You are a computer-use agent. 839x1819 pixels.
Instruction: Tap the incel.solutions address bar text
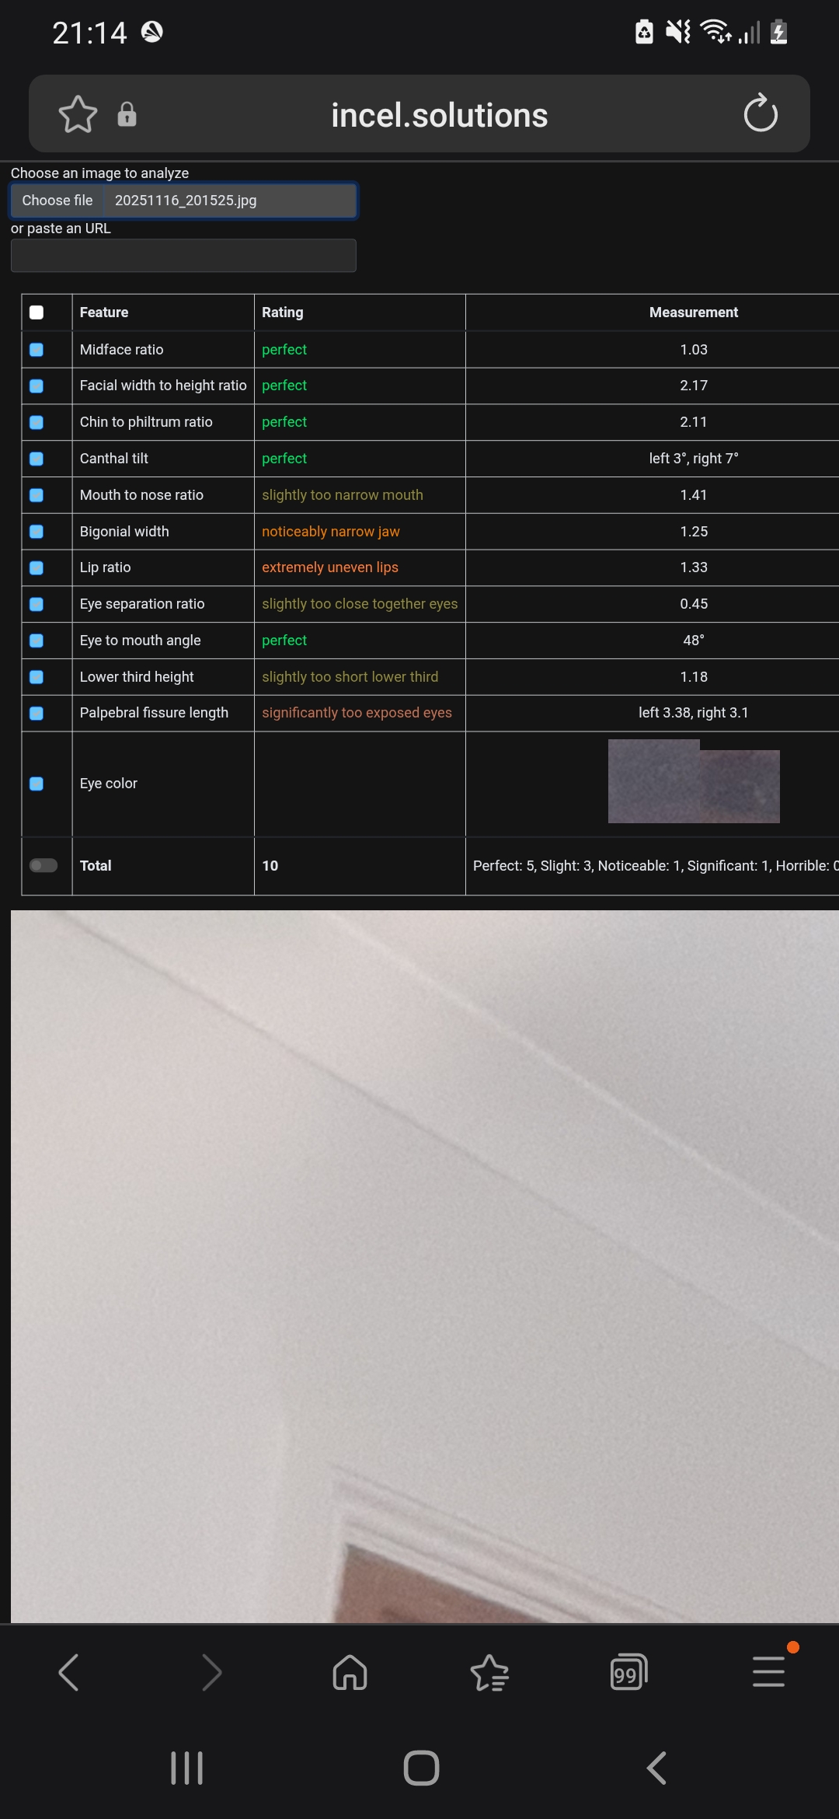[439, 115]
